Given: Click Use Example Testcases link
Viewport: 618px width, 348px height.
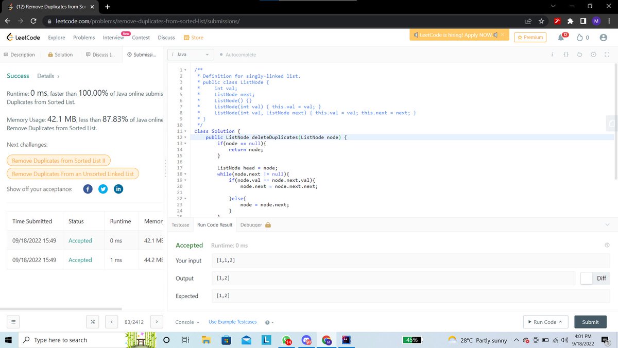Looking at the screenshot, I should [x=232, y=322].
